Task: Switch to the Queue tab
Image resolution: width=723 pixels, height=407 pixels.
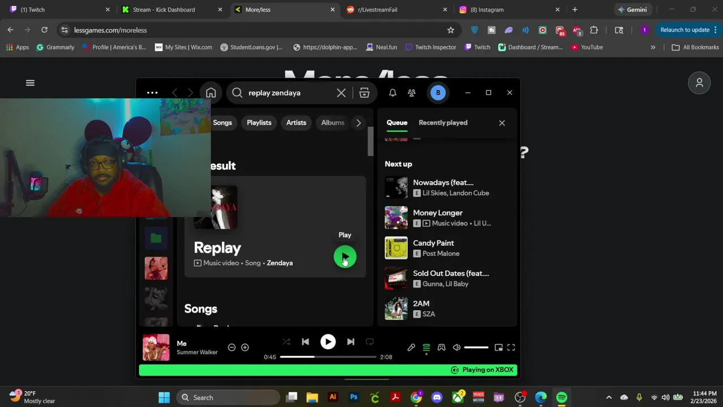Action: 397,123
